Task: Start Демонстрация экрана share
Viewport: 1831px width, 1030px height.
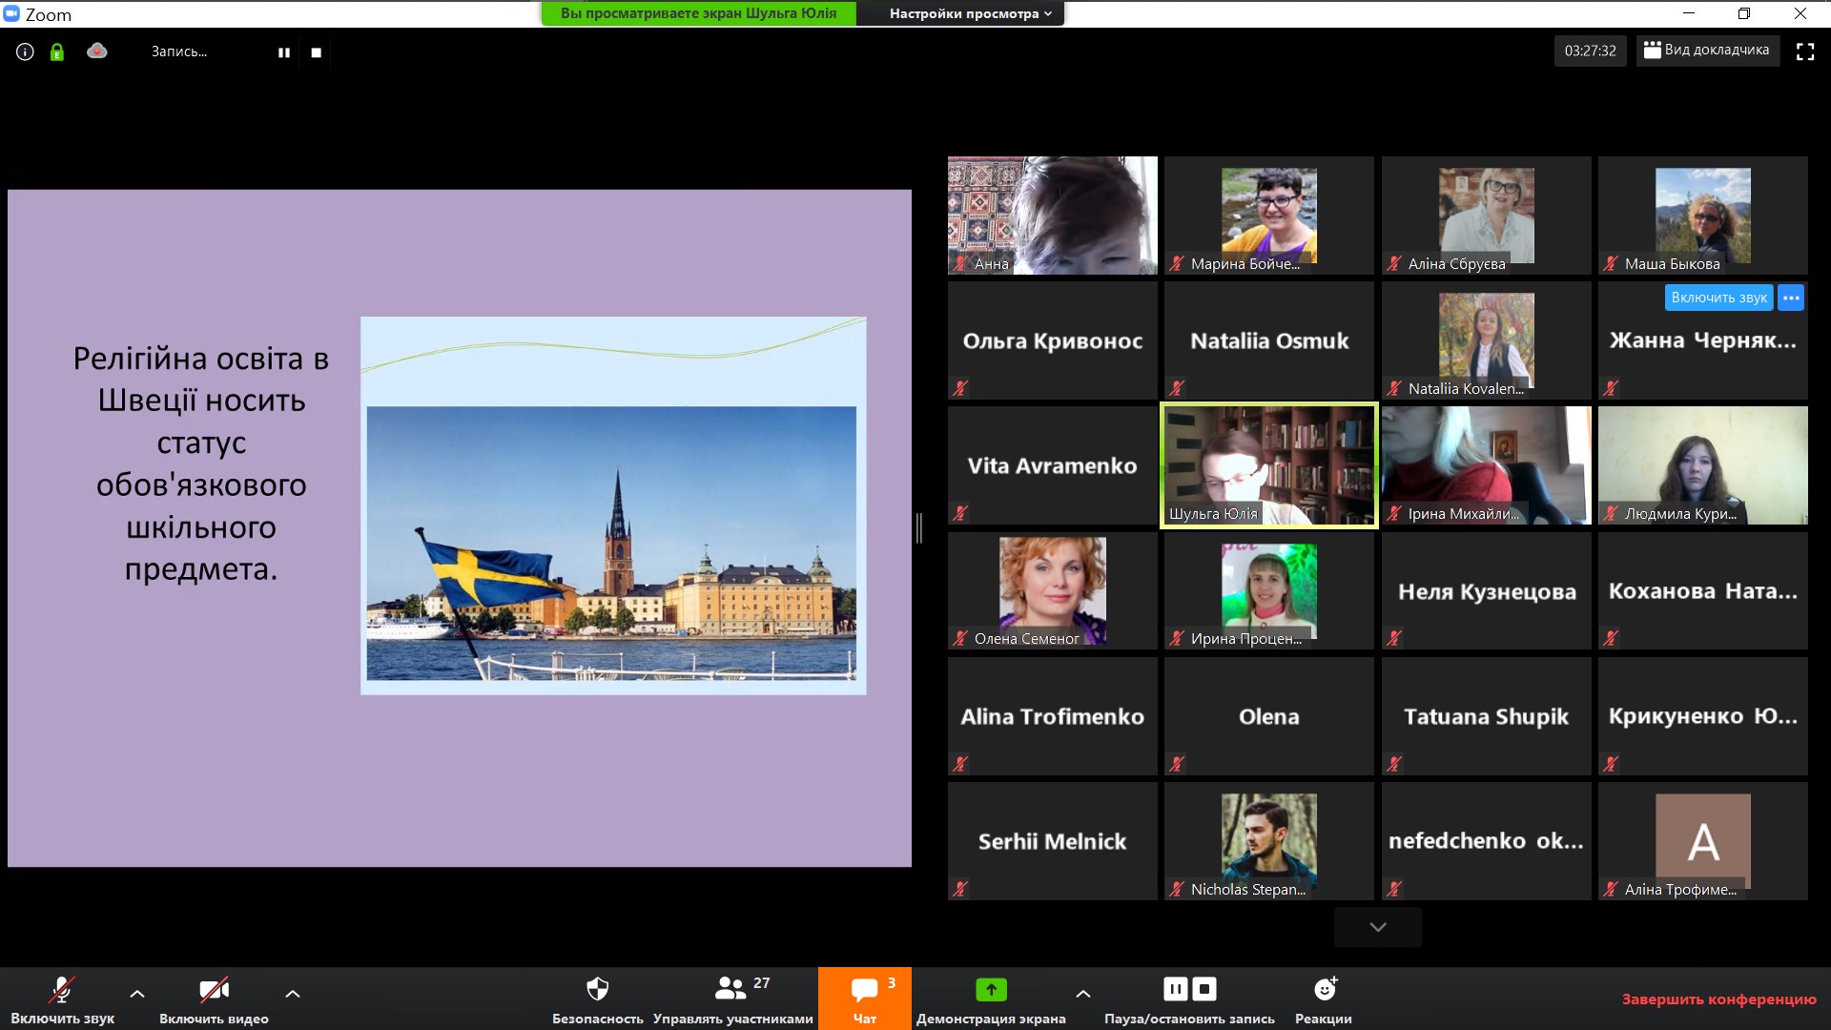Action: pyautogui.click(x=991, y=999)
